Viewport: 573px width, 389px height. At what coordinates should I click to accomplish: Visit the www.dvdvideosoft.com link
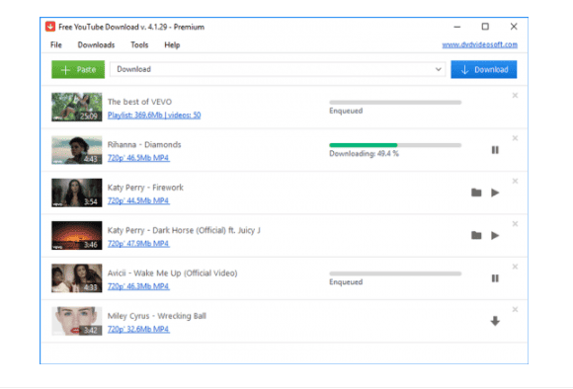point(480,44)
